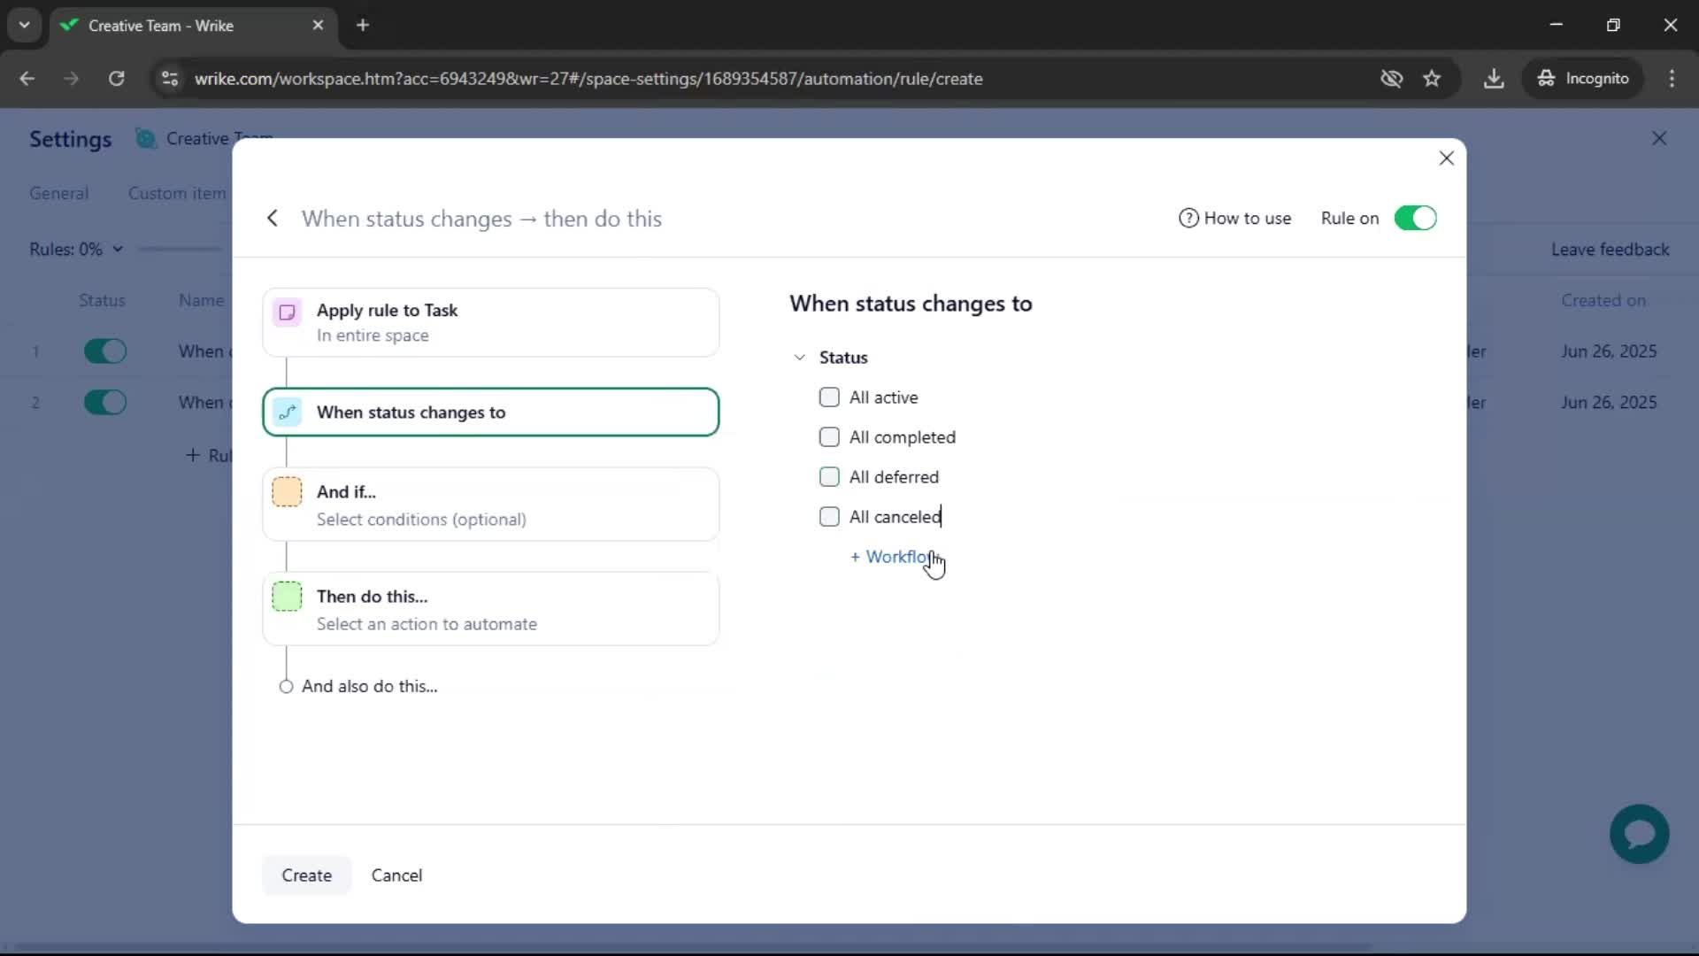Click And also do this
1699x956 pixels.
(369, 686)
